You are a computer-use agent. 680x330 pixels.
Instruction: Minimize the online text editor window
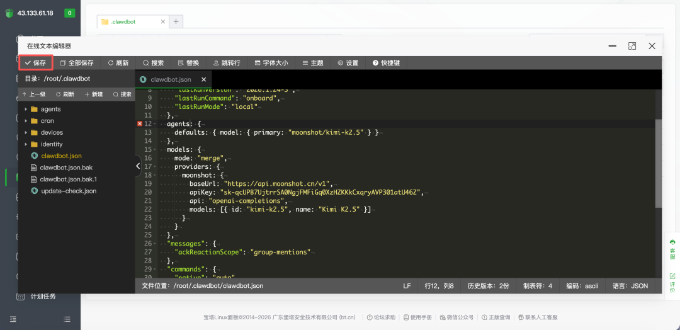coord(613,46)
